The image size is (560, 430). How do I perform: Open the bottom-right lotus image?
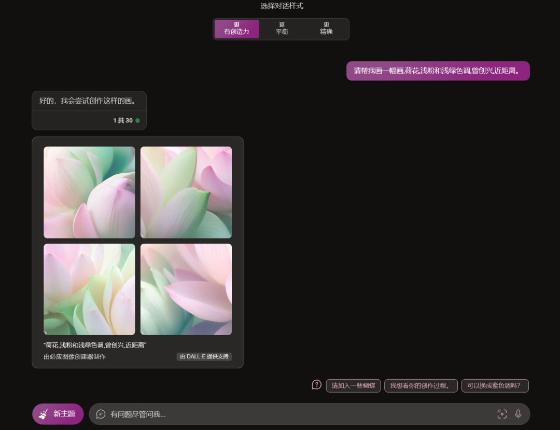(186, 289)
